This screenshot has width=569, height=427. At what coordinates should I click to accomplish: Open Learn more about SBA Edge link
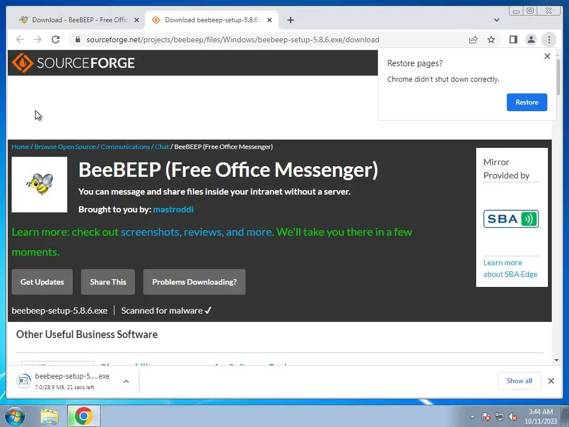tap(510, 269)
